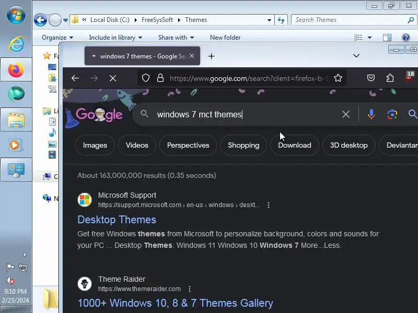This screenshot has height=313, width=418.
Task: Open a new Firefox tab
Action: pyautogui.click(x=211, y=56)
